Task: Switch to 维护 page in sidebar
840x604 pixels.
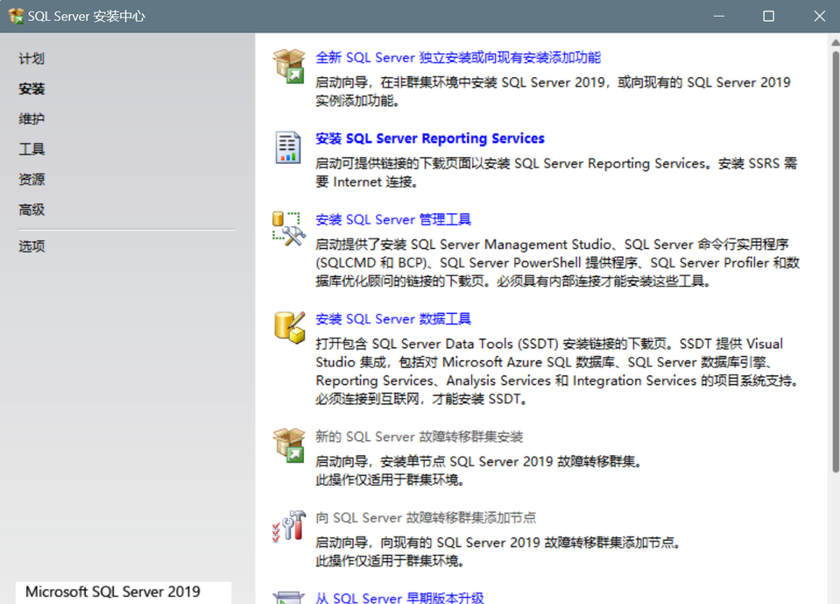Action: point(32,119)
